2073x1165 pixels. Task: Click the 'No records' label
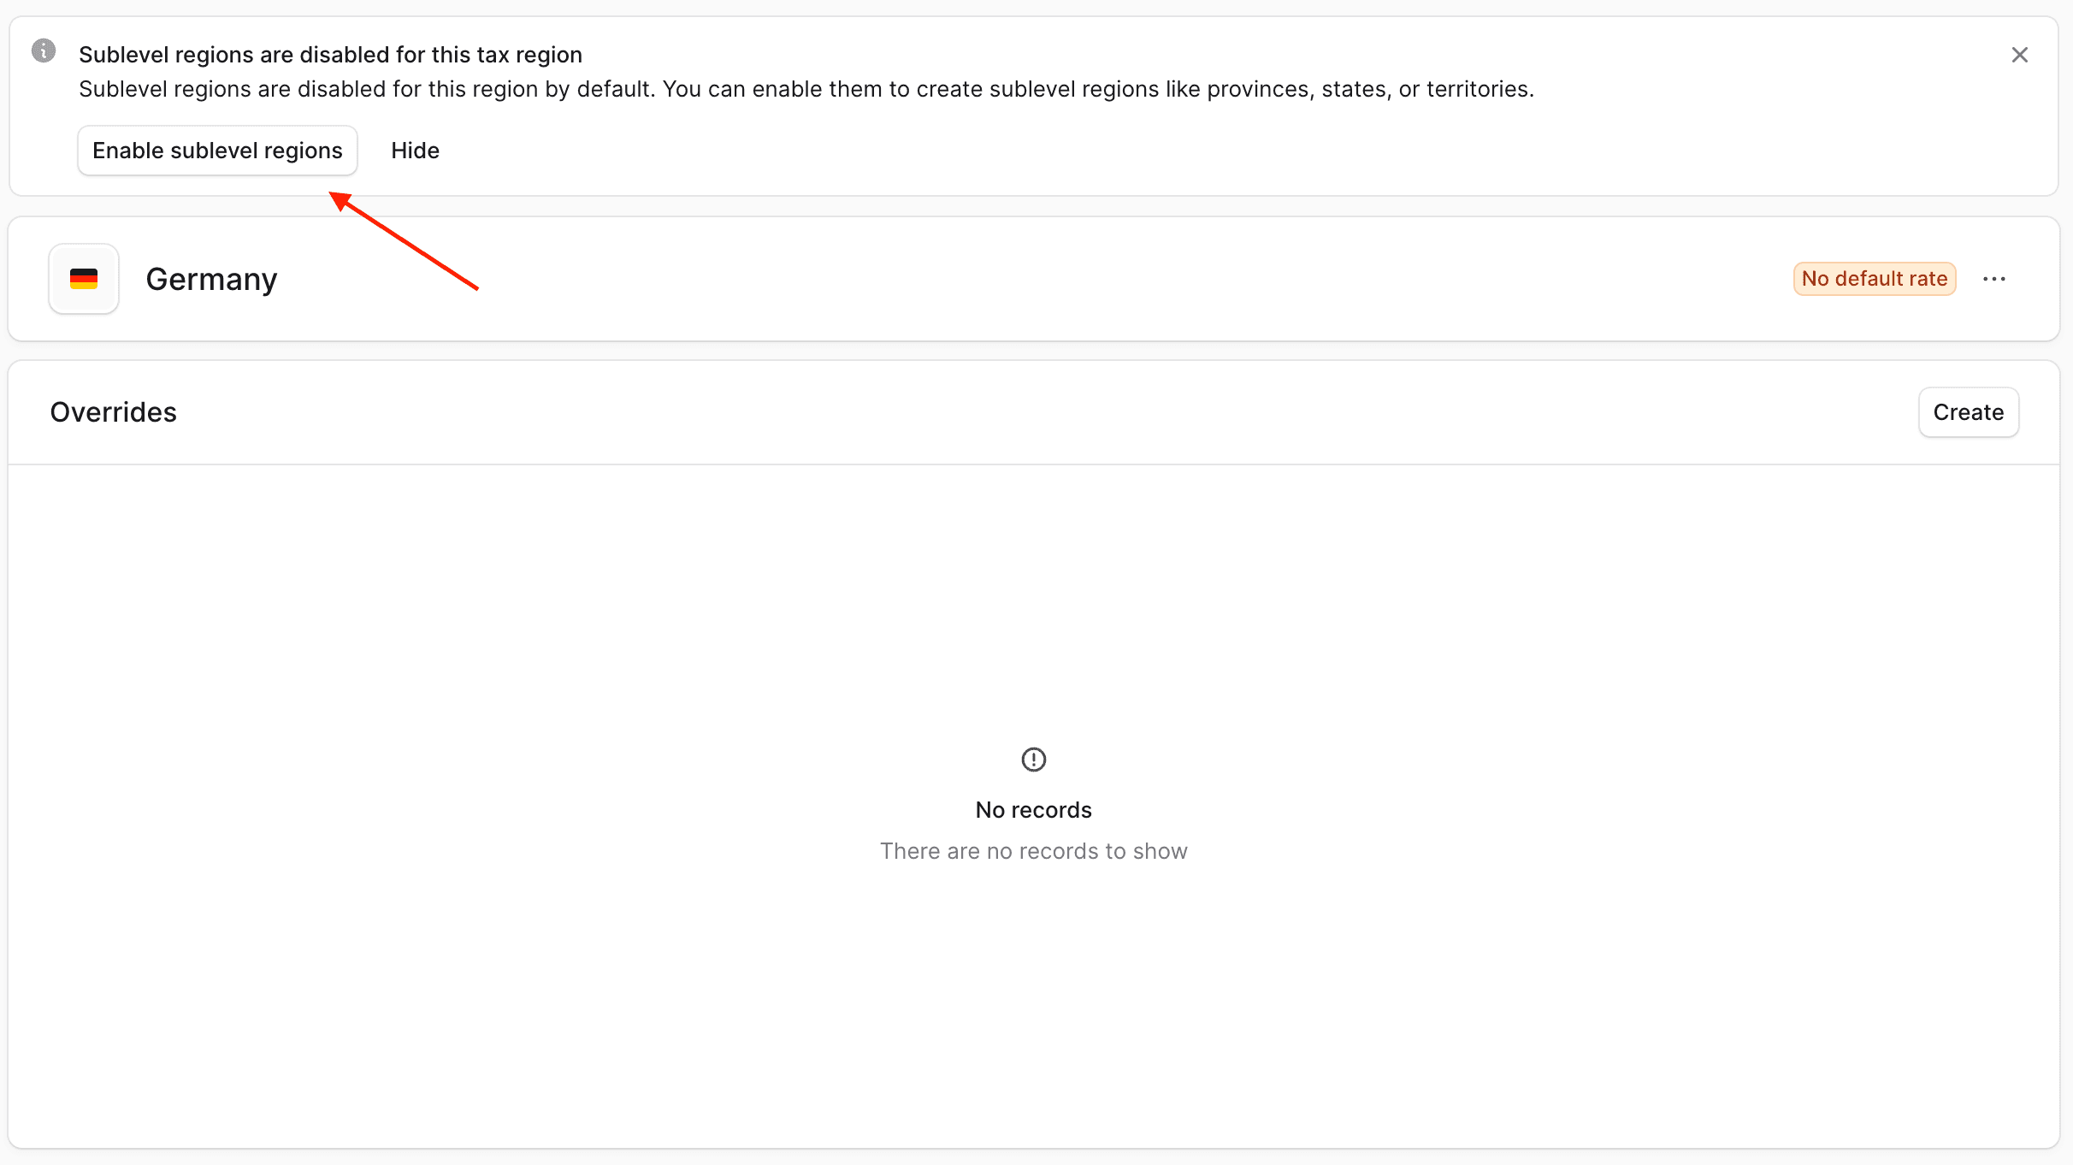click(x=1033, y=810)
